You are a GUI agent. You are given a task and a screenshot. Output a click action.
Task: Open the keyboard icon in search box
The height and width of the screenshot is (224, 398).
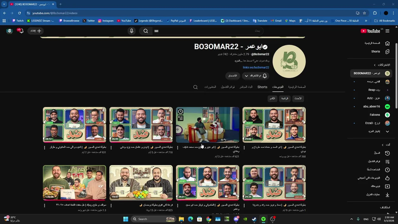click(x=156, y=31)
